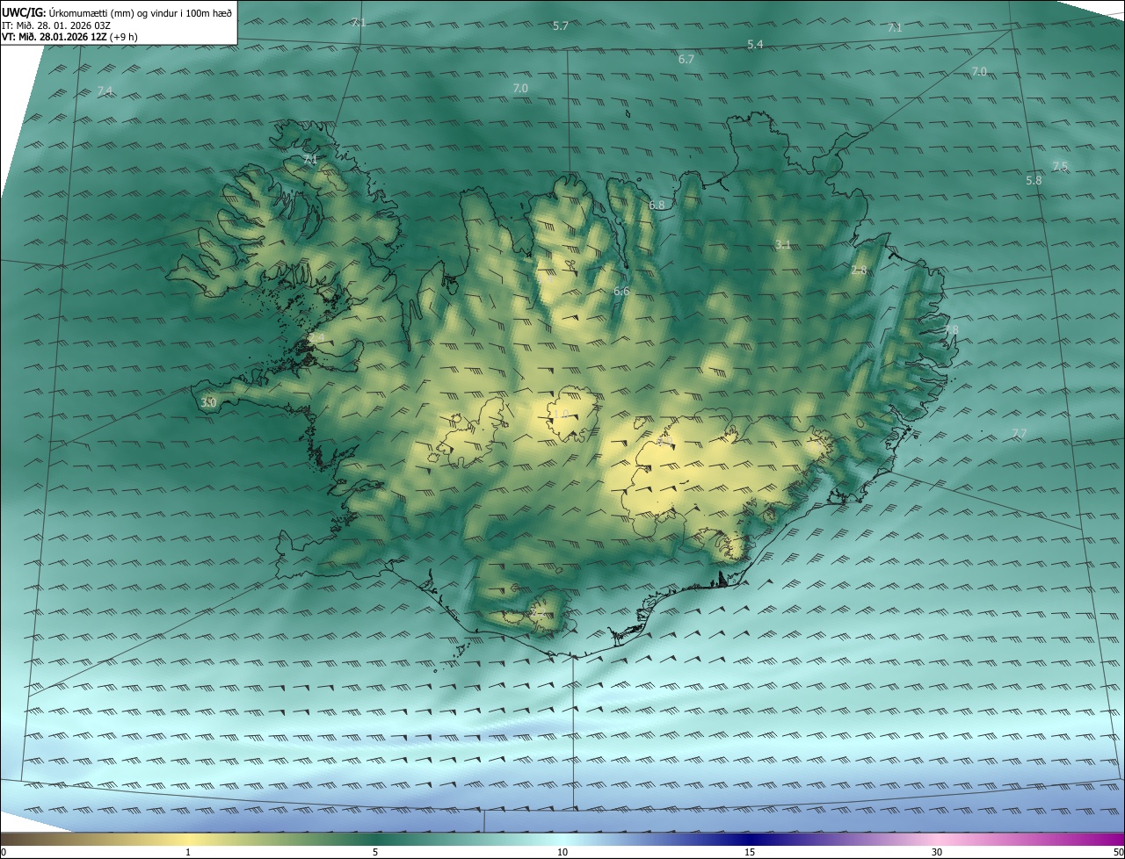Screen dimensions: 1125x859
Task: Click the 2.4 value label on the map
Action: tap(316, 337)
